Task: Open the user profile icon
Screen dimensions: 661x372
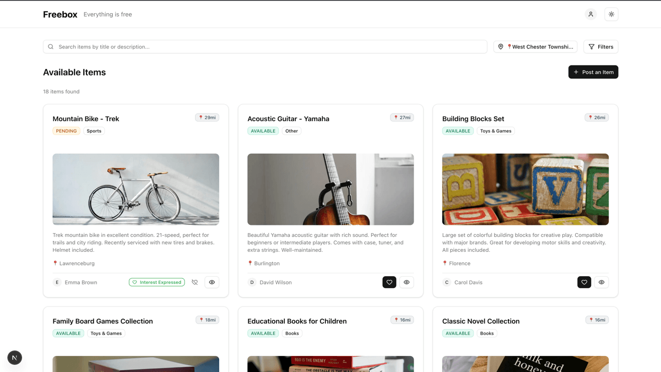Action: [590, 14]
